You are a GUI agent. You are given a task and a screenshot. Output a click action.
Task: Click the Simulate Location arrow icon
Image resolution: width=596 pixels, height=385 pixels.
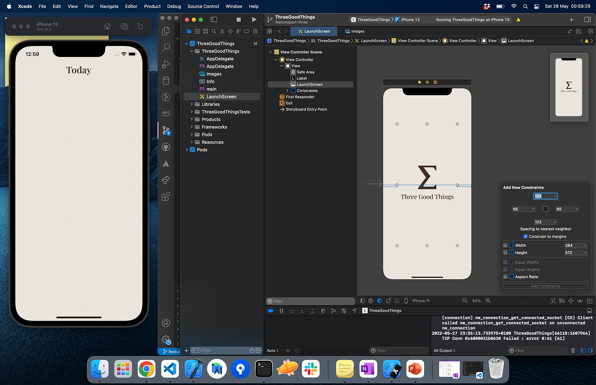(354, 311)
